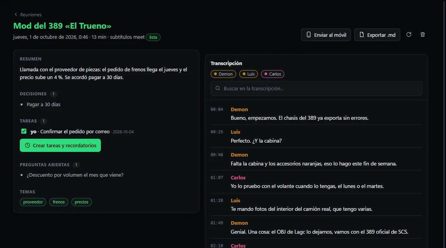
Task: Click the summary text starting 'Llamada con el proveedor'
Action: pyautogui.click(x=104, y=73)
